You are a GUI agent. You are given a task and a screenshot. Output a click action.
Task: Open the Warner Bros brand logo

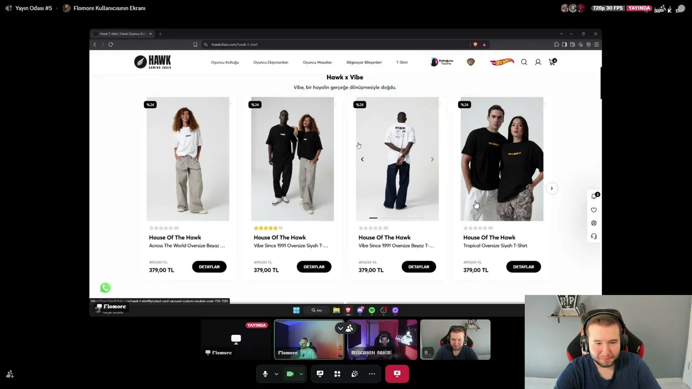tap(471, 62)
